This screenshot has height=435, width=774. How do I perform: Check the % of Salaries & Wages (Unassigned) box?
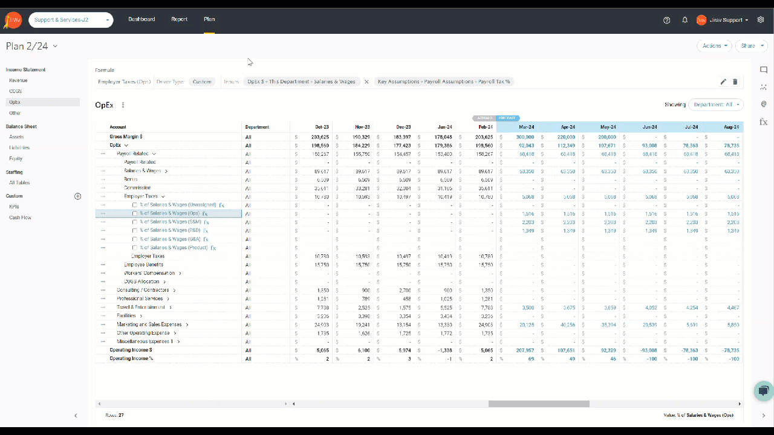[135, 205]
